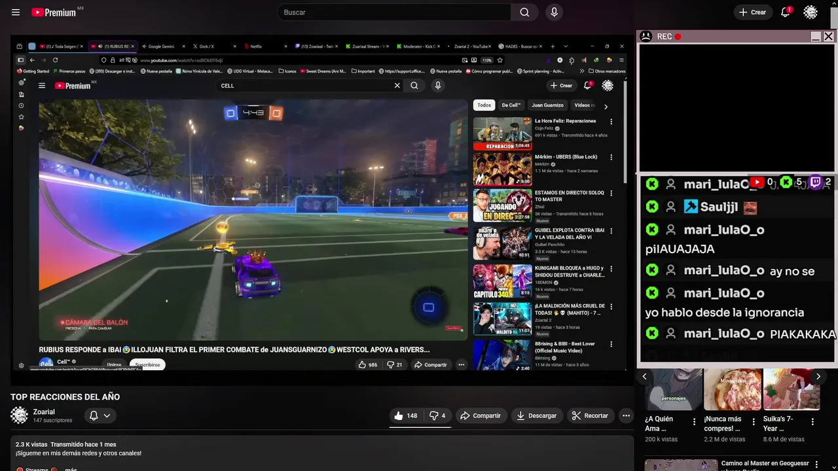The image size is (838, 471).
Task: Click the Unirse button in the recorded page
Action: 114,365
